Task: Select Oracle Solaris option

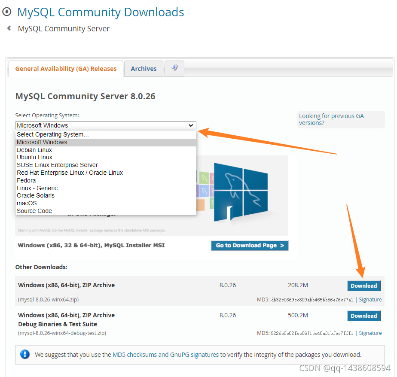Action: click(106, 195)
